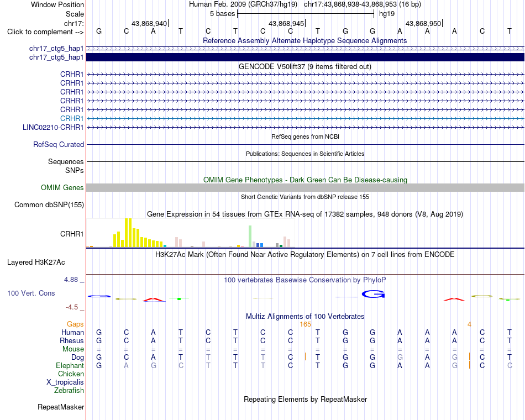
Task: Click the tall light-green bar in GTEx chart
Action: (x=250, y=237)
